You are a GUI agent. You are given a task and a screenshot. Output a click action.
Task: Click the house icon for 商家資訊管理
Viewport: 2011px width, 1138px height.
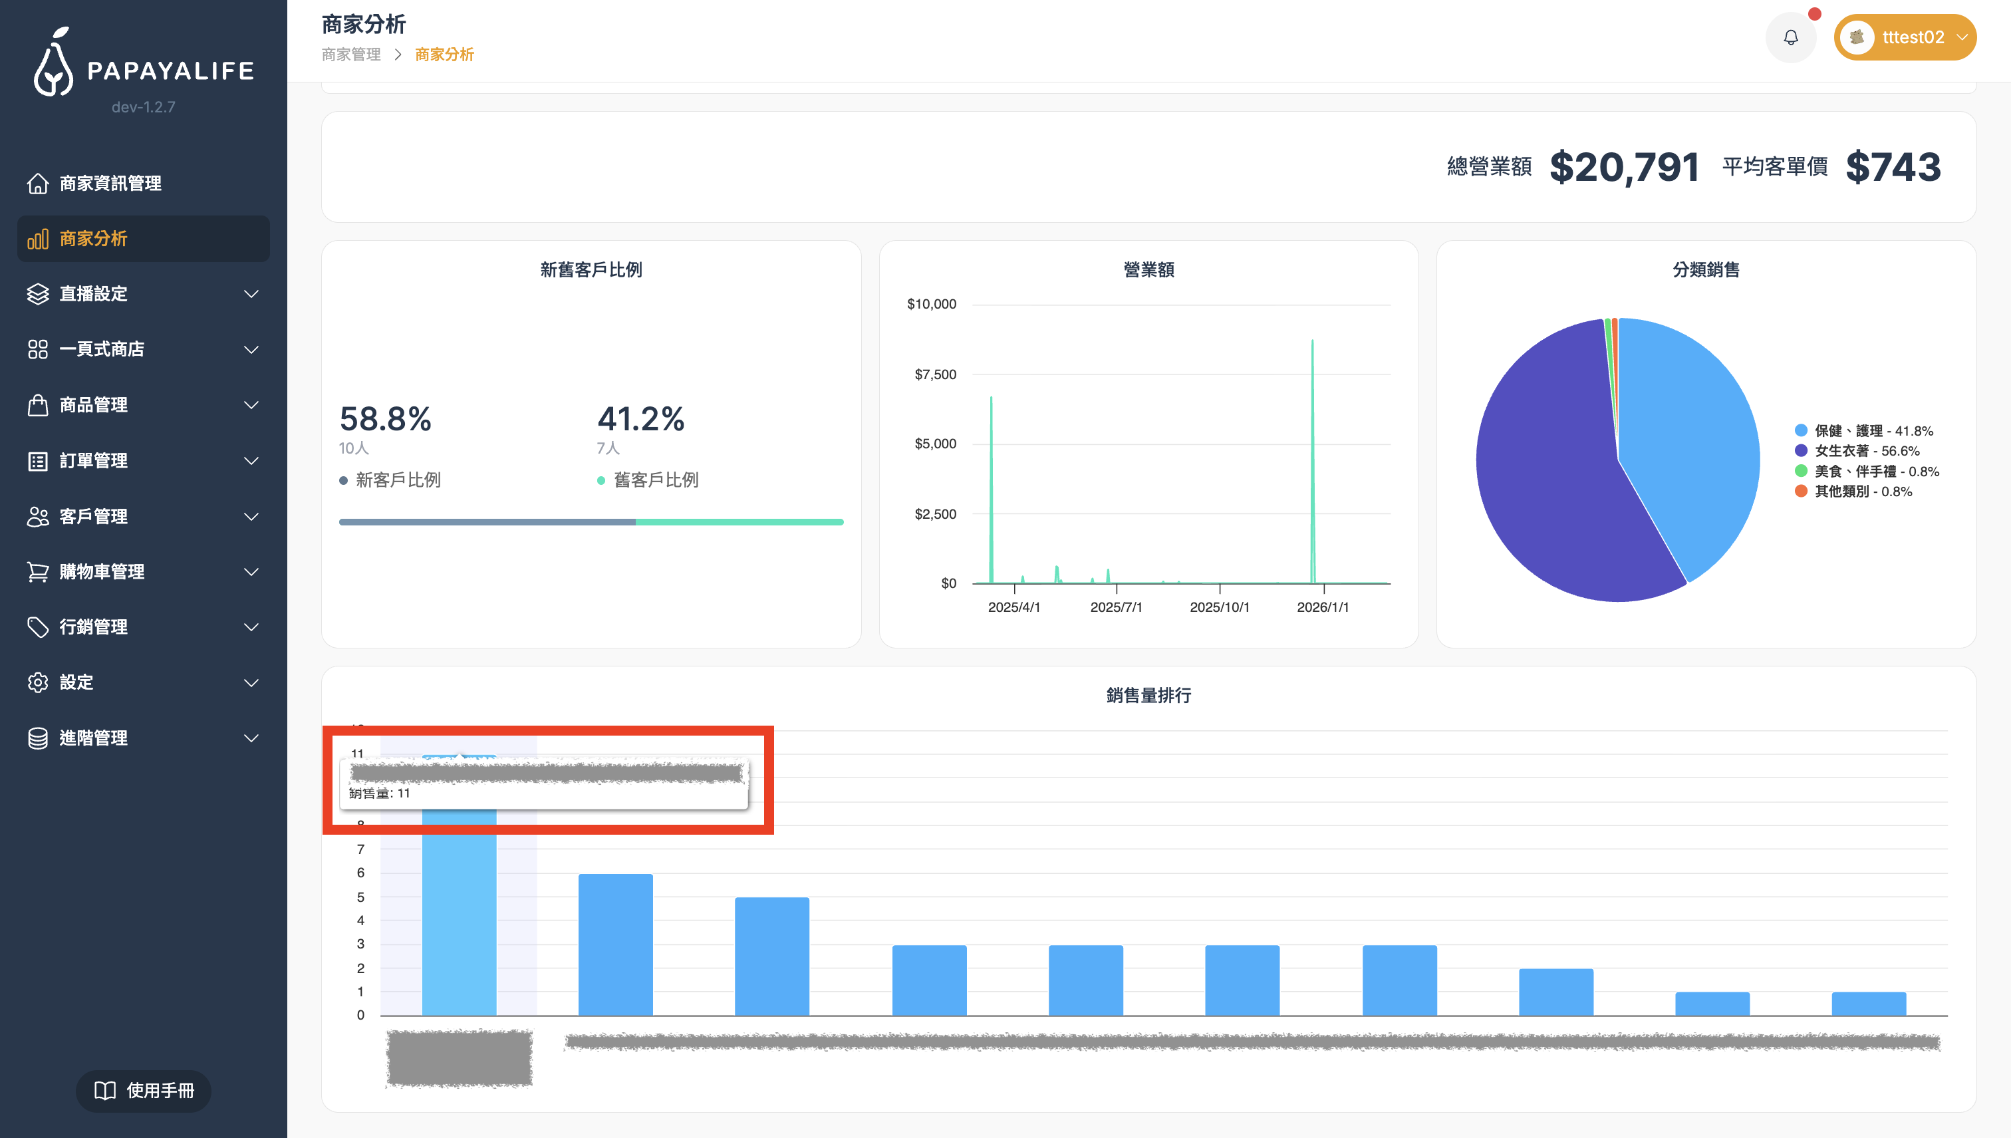click(x=37, y=183)
